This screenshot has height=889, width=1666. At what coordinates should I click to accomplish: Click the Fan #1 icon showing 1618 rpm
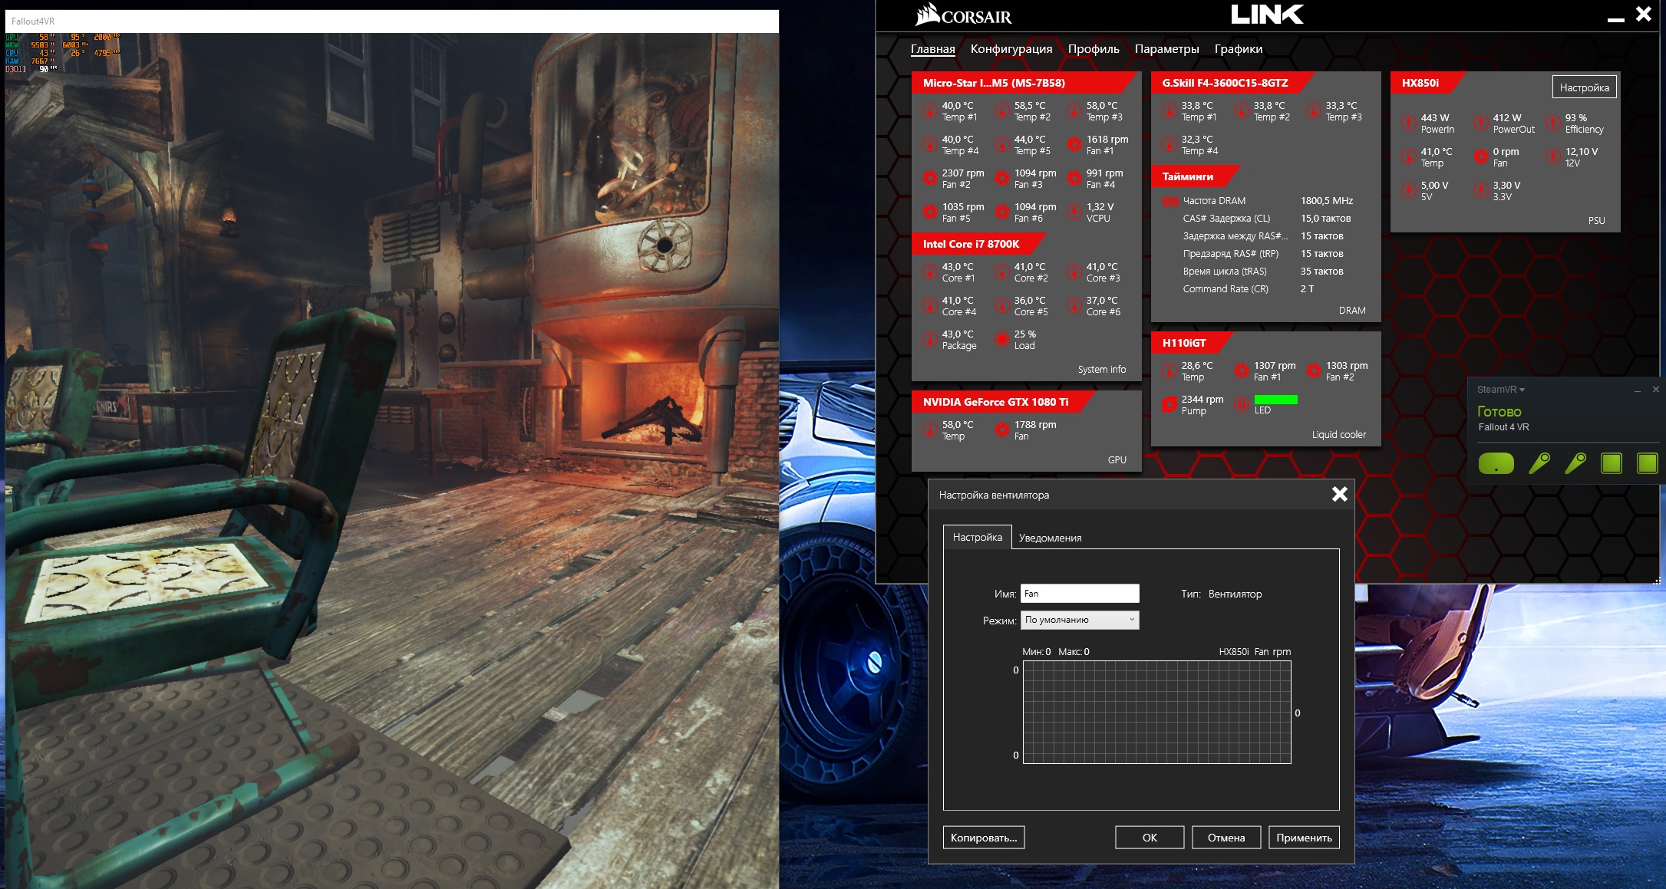click(1074, 144)
